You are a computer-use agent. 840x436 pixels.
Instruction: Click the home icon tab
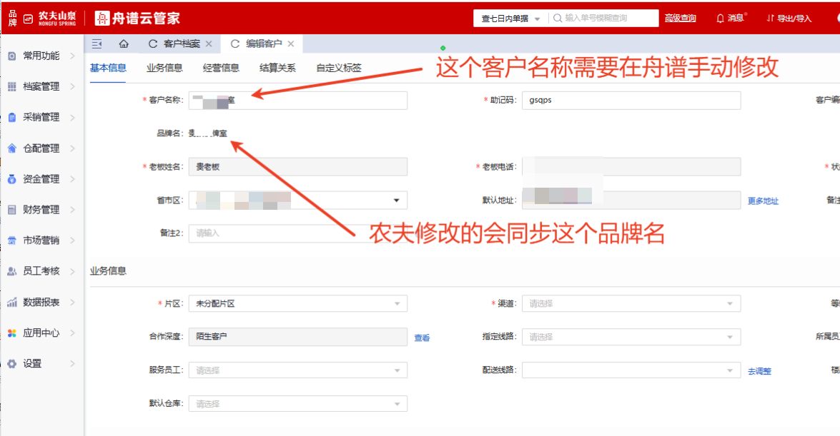[124, 44]
